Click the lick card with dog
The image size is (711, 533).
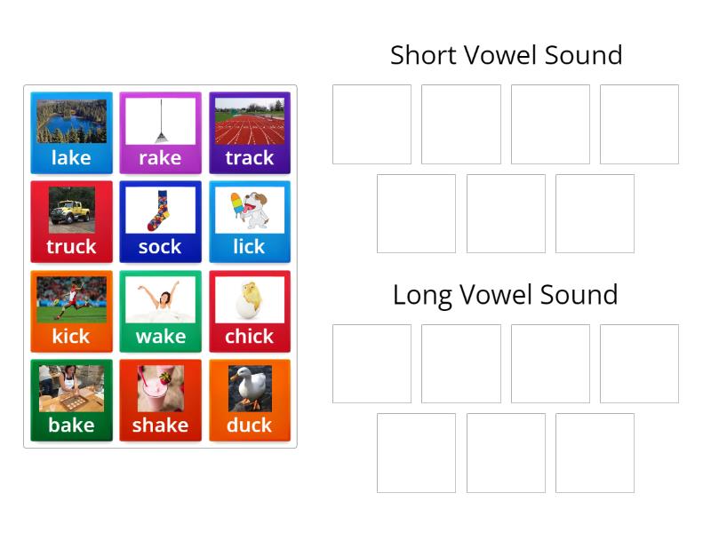point(250,222)
